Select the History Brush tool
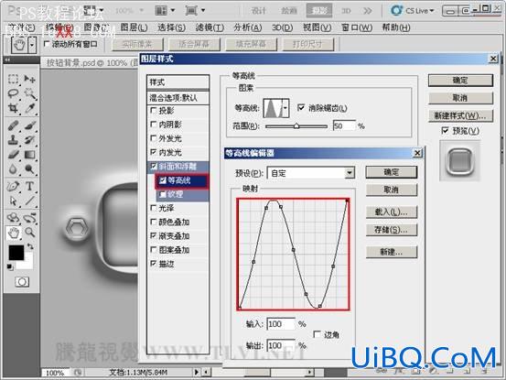 coord(29,140)
